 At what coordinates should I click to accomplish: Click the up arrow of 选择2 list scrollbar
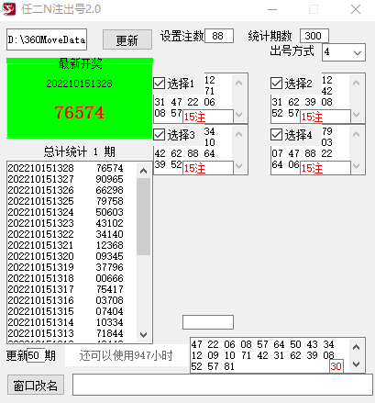pos(356,83)
